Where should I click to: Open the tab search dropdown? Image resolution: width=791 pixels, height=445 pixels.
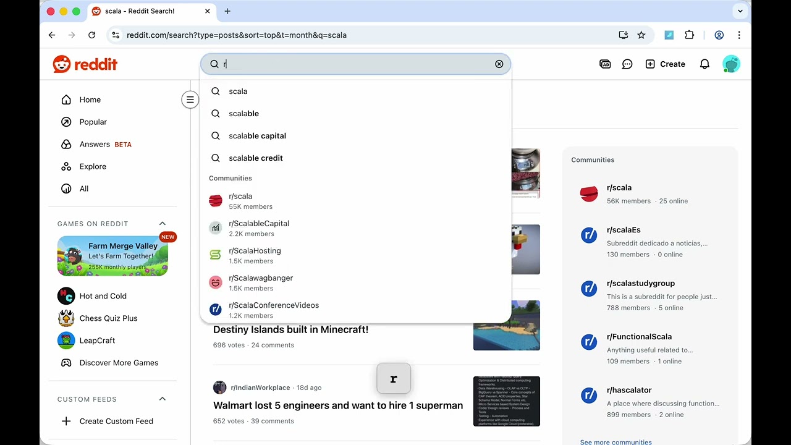pos(740,11)
